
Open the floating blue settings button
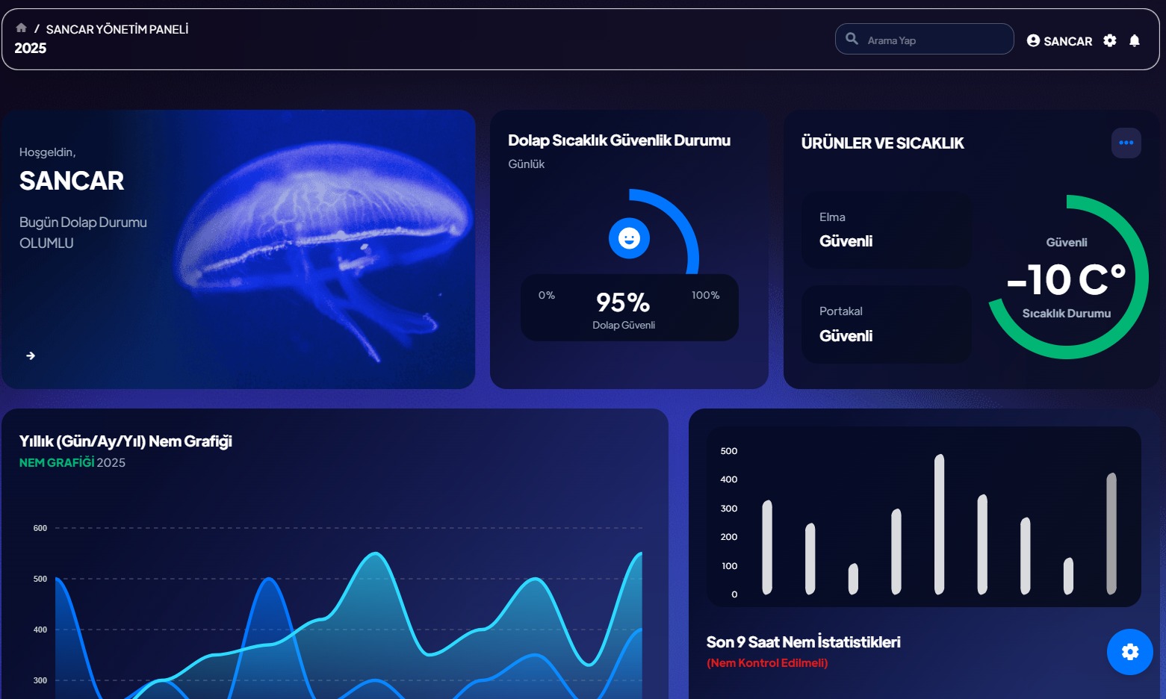[1129, 652]
